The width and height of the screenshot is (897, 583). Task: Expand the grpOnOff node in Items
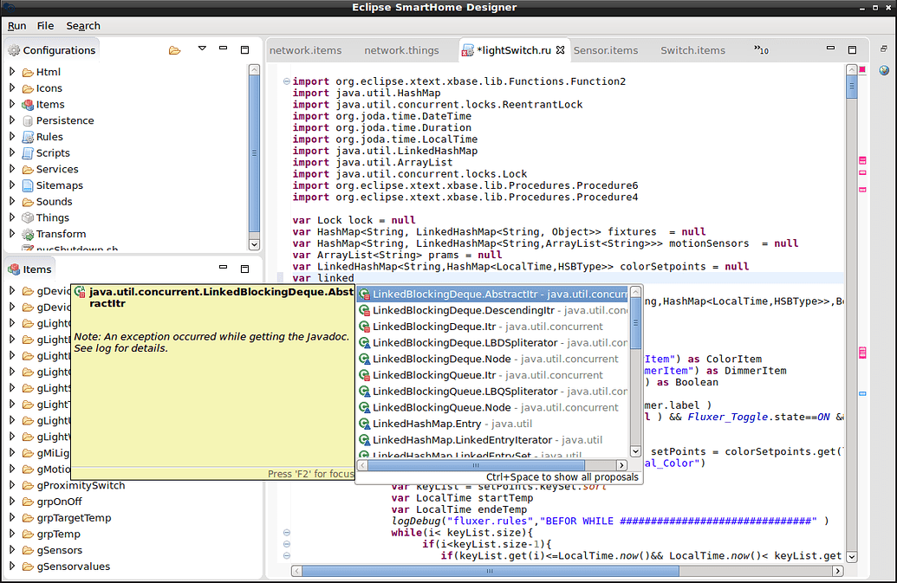point(14,501)
